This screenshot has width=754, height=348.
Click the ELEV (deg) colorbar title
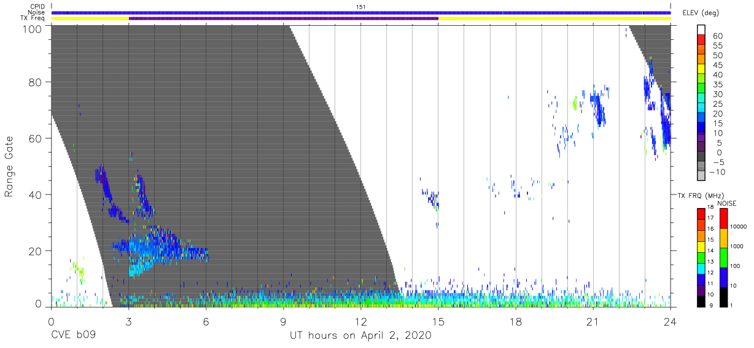[x=702, y=13]
